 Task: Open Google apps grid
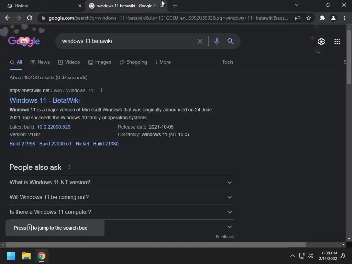(337, 42)
